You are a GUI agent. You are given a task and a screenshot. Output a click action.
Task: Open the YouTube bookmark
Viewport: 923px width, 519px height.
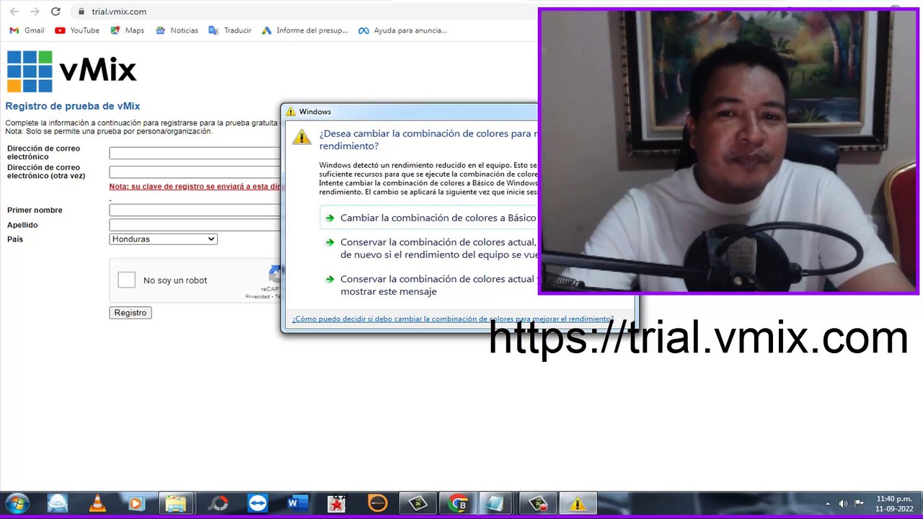tap(77, 30)
